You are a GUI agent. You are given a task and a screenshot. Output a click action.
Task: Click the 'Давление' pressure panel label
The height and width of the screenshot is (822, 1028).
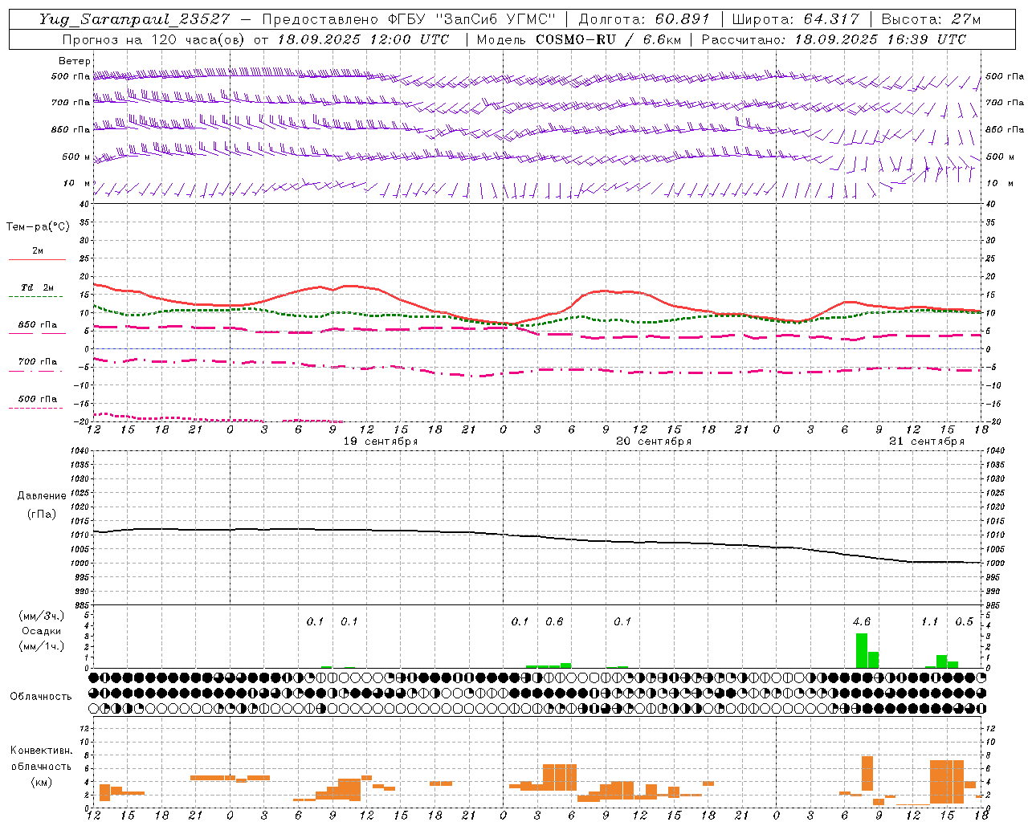(x=42, y=496)
